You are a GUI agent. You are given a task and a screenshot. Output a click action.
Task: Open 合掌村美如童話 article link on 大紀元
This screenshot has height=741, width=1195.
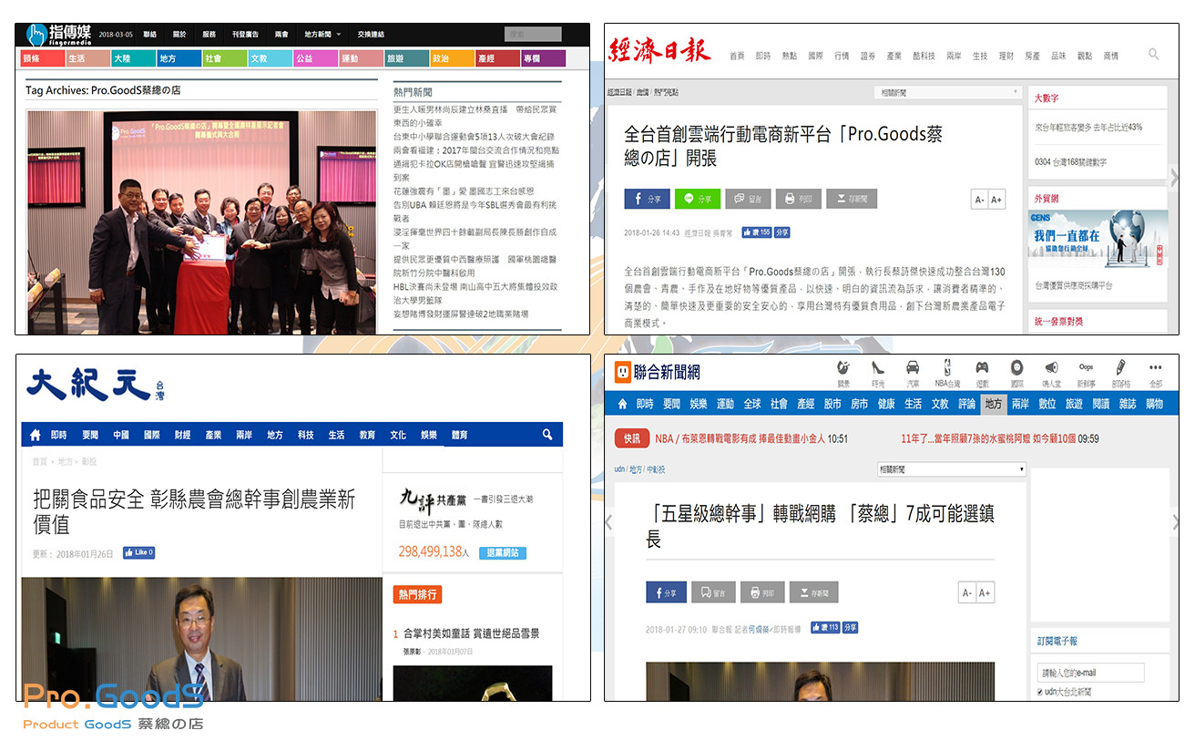click(x=471, y=633)
